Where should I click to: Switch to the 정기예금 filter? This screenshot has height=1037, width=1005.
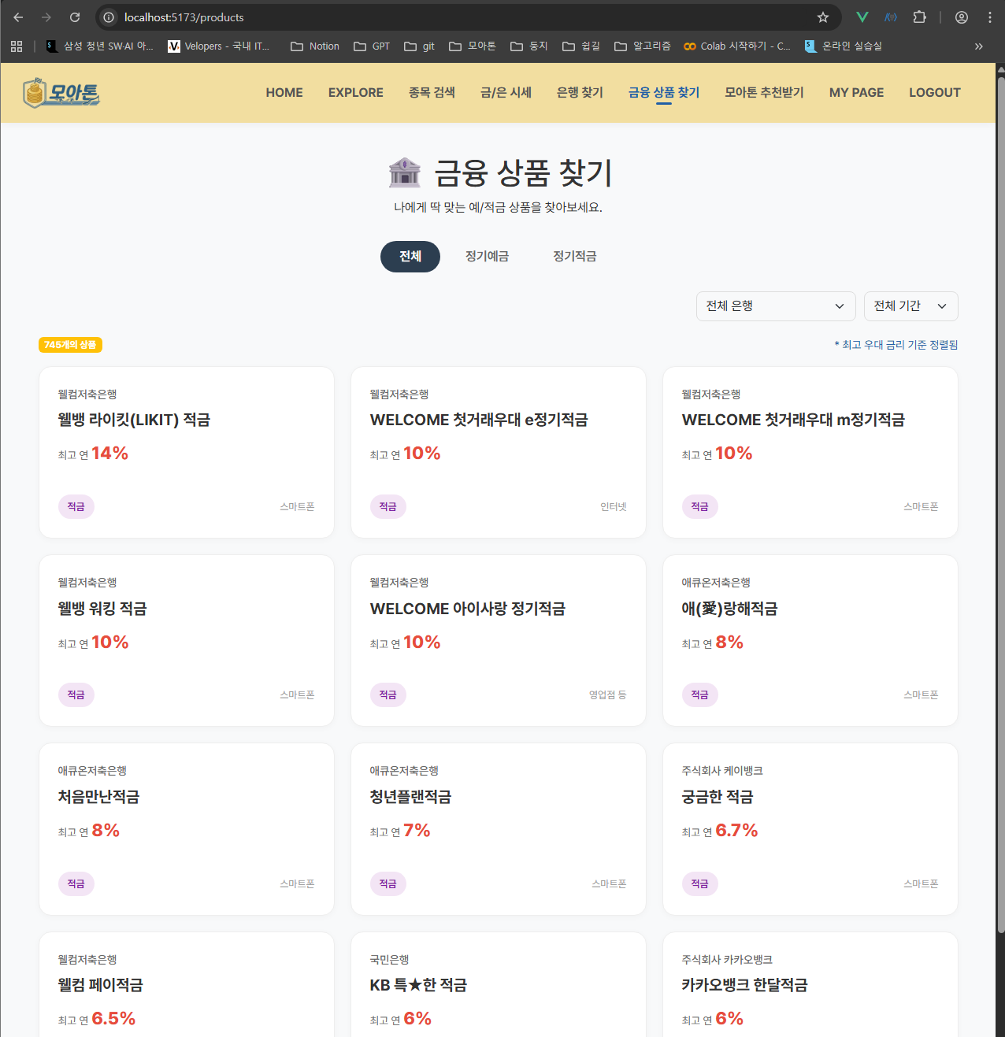coord(487,257)
